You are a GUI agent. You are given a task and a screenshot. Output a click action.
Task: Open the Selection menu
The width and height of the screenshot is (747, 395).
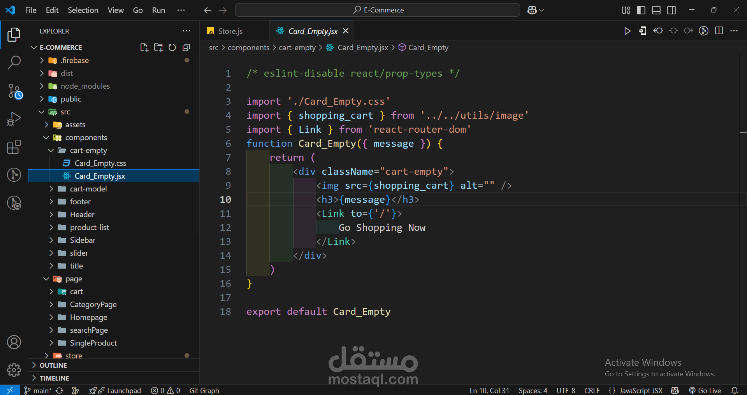pyautogui.click(x=83, y=10)
